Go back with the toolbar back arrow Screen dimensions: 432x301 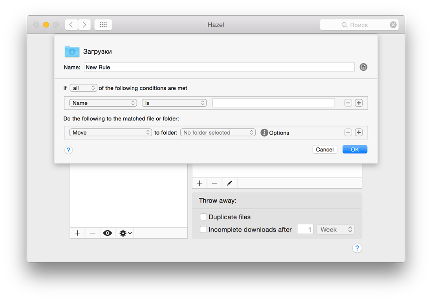[71, 25]
